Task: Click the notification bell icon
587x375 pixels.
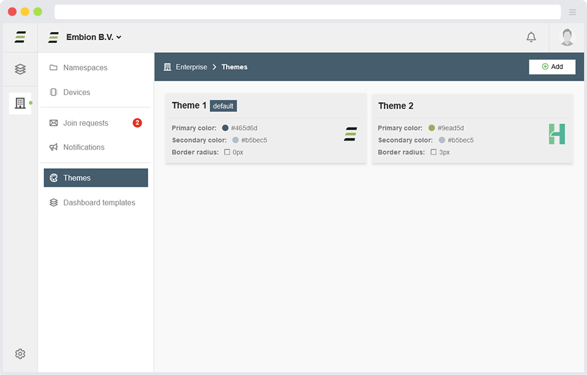Action: click(531, 37)
